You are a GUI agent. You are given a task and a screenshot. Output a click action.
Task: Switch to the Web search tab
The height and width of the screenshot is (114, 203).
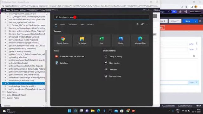[82, 24]
